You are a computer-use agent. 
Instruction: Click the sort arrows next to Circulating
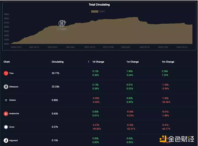[88, 62]
